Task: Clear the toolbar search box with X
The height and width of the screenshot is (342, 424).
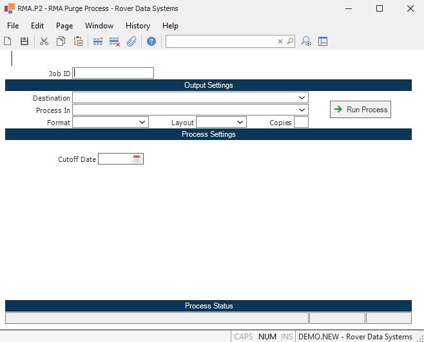Action: click(x=280, y=41)
